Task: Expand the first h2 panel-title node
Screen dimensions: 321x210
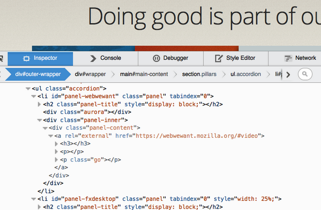Action: (39, 104)
